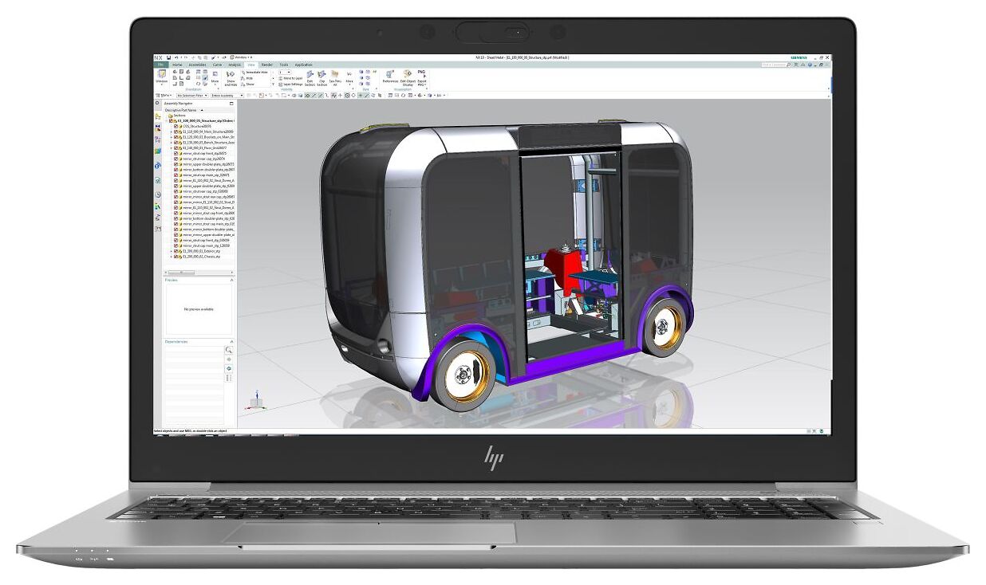986x585 pixels.
Task: Click the More button in Visibility group
Action: point(349,77)
